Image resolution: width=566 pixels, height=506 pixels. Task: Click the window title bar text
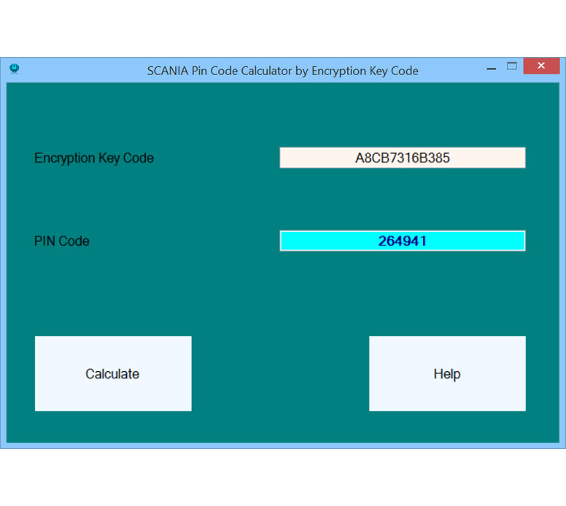click(x=282, y=71)
